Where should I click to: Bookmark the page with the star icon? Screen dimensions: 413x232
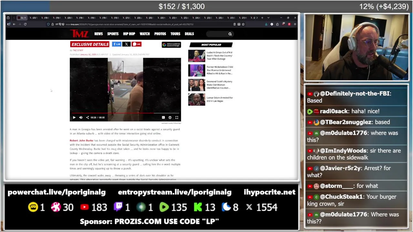243,24
